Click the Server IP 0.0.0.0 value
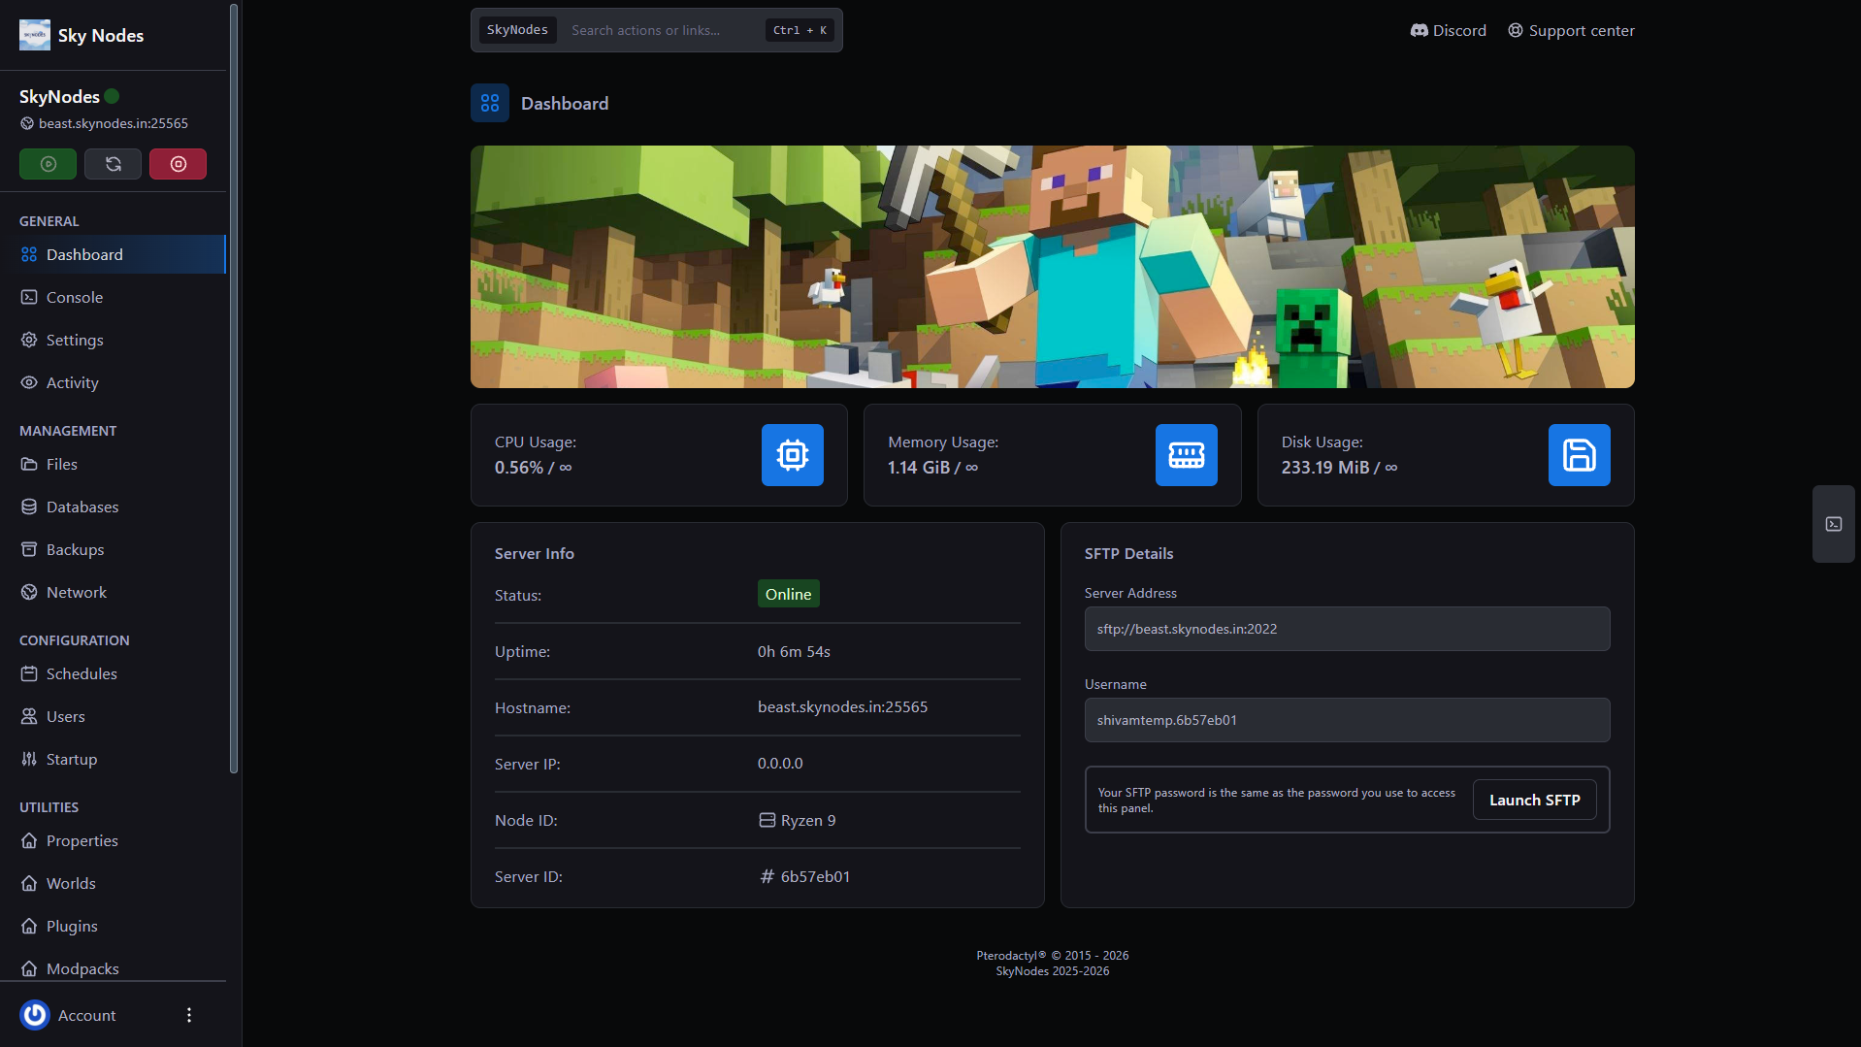This screenshot has height=1047, width=1861. click(x=780, y=764)
